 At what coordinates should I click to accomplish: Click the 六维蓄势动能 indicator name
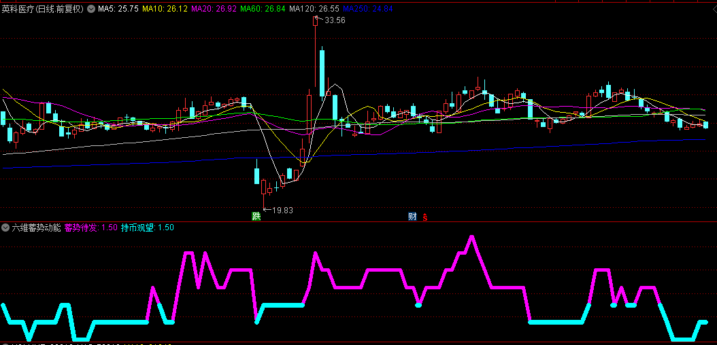[36, 228]
